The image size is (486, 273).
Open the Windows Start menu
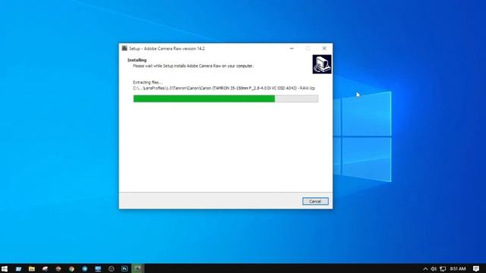coord(5,268)
